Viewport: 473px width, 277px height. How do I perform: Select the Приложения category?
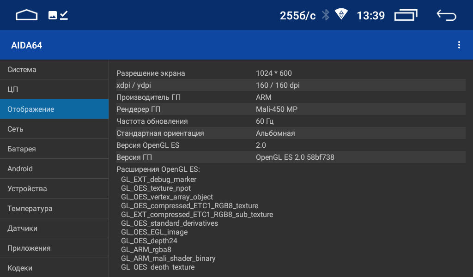coord(55,248)
